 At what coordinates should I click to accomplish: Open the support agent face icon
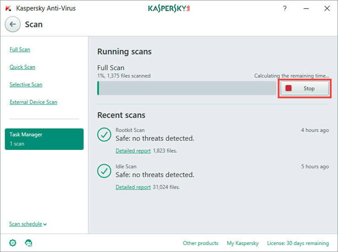pyautogui.click(x=28, y=243)
